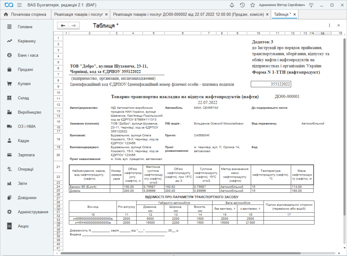347x256 pixels.
Task: Open Довідники books icon
Action: [x=9, y=198]
